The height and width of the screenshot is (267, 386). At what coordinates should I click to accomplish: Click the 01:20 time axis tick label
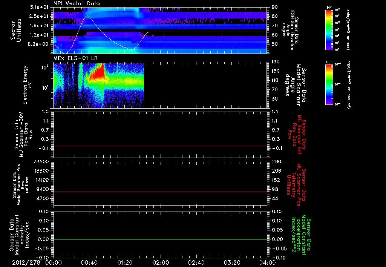coord(125,262)
